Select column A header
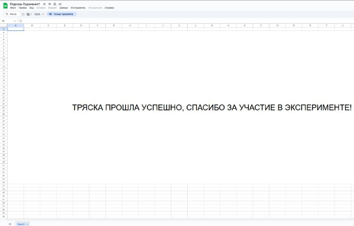 [x=15, y=26]
